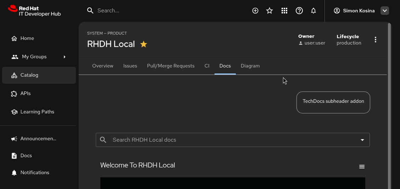400x189 pixels.
Task: Open the help question mark icon
Action: pyautogui.click(x=299, y=11)
